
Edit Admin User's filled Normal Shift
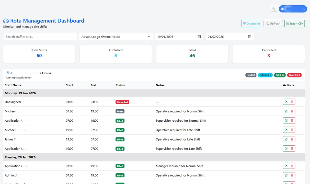click(286, 175)
